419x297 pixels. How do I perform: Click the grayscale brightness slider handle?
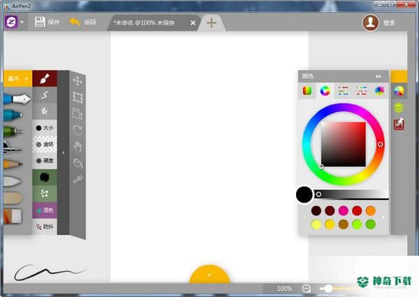(318, 194)
